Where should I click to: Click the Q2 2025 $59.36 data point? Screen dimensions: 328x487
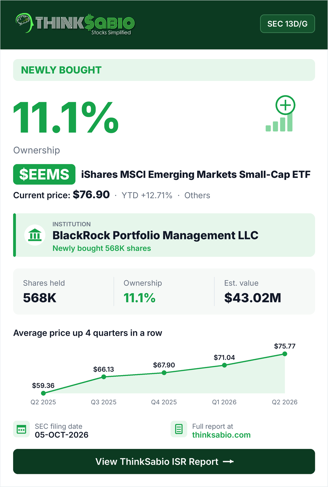43,393
